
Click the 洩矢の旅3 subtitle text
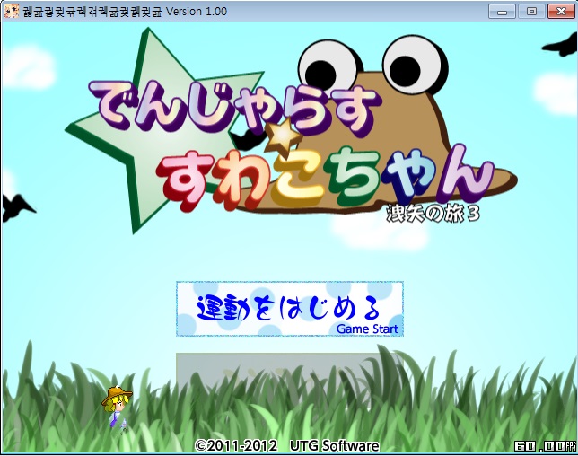433,213
